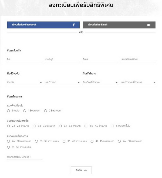162x178 pixels.
Task: Click the เชื่อมต่อด้วย Facebook button
Action: click(x=43, y=25)
